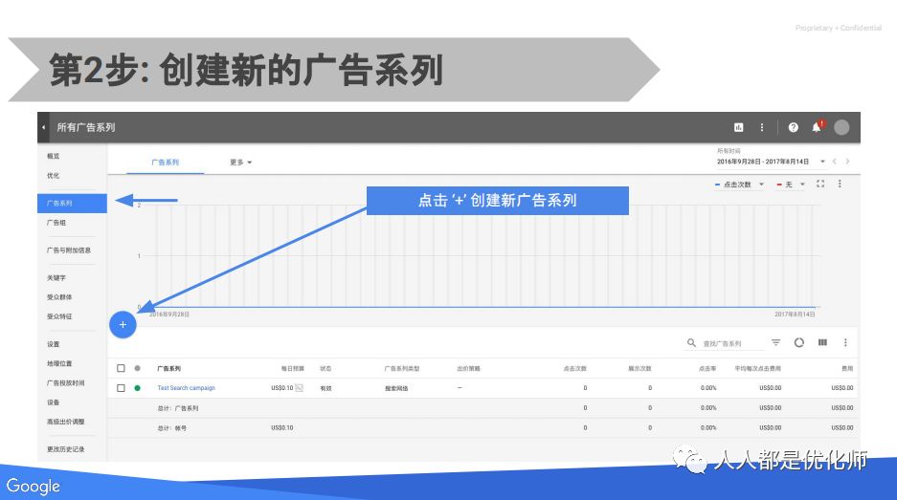Image resolution: width=897 pixels, height=500 pixels.
Task: Click the 搜索网络 campaign type cell
Action: (x=396, y=388)
